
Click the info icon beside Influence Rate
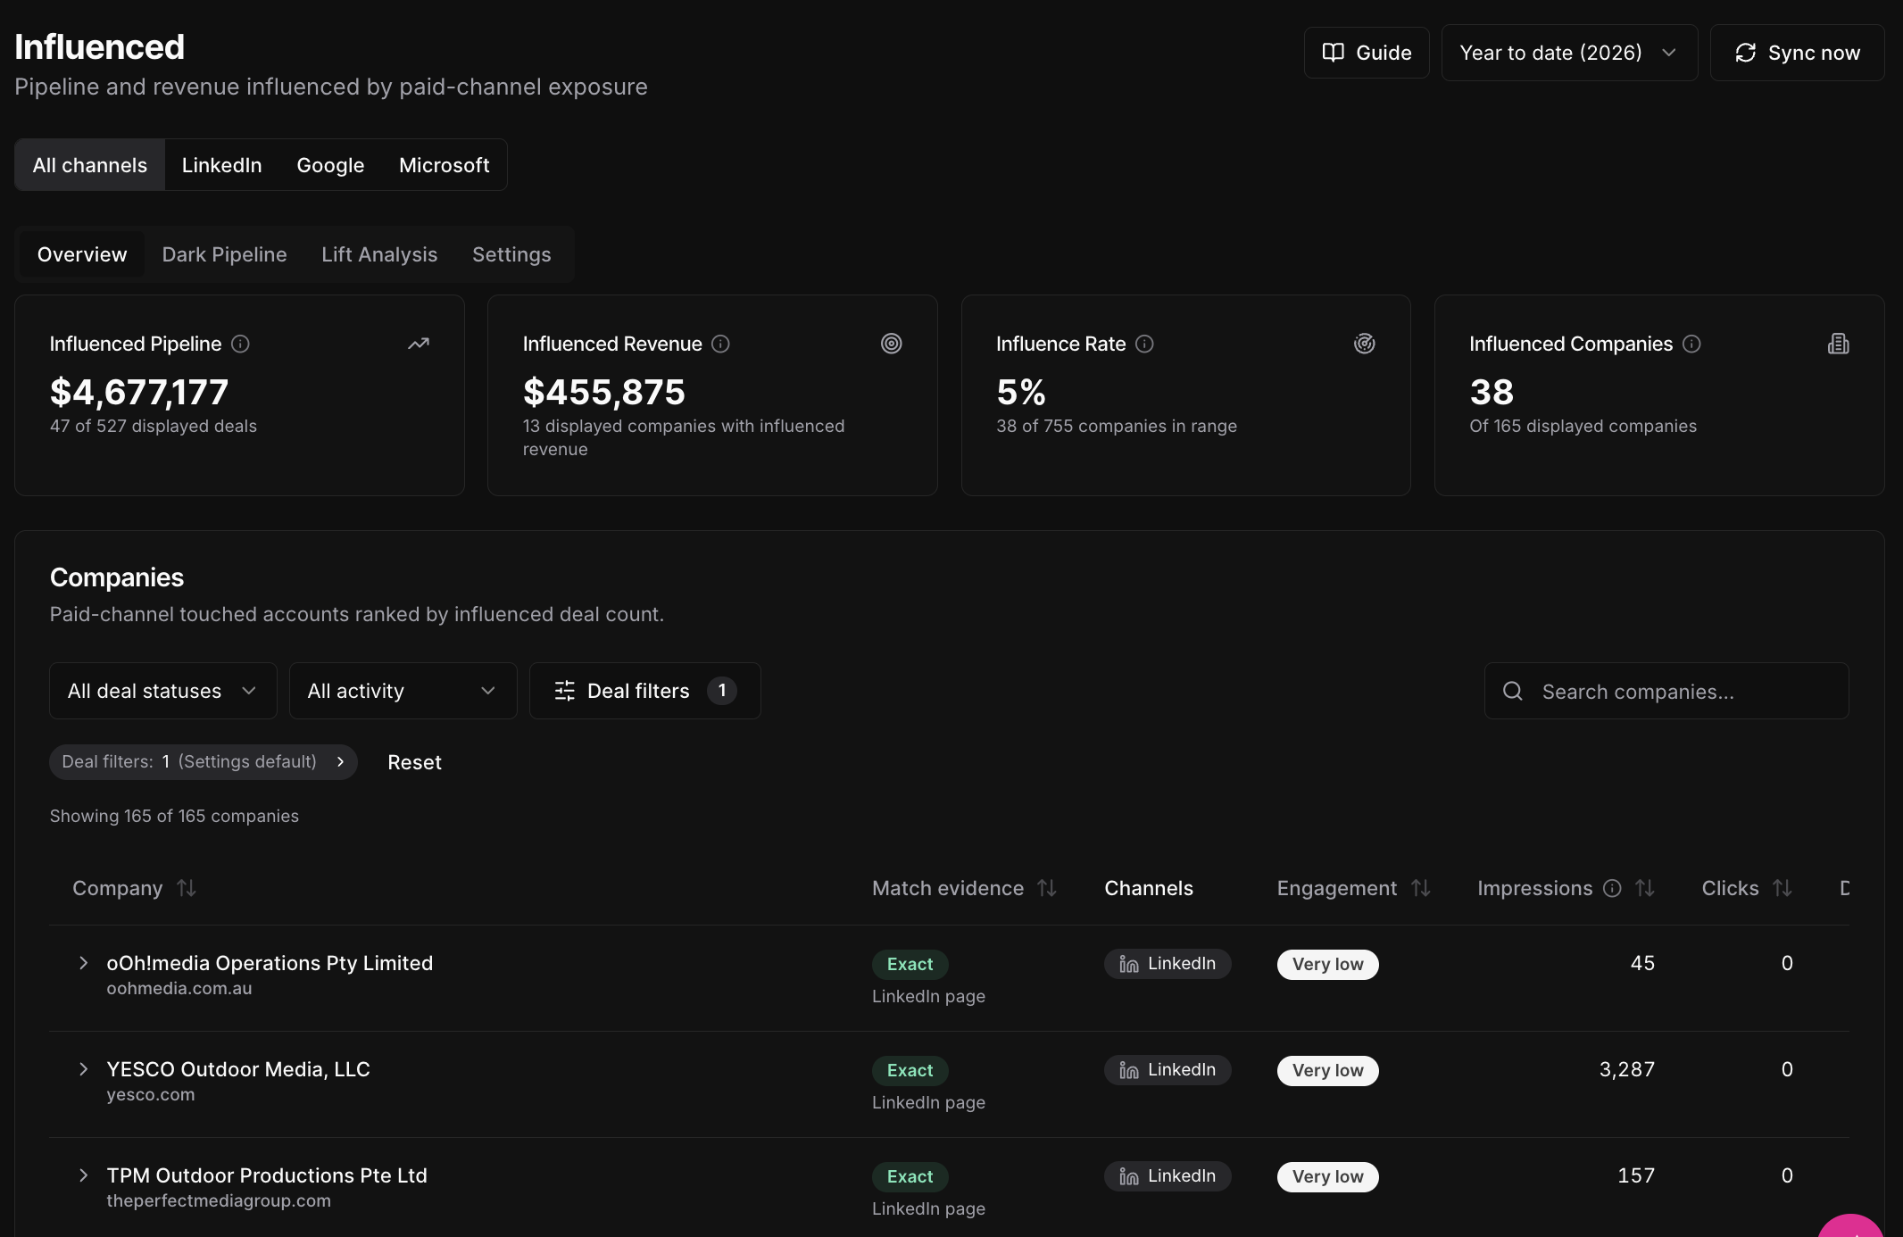point(1144,344)
